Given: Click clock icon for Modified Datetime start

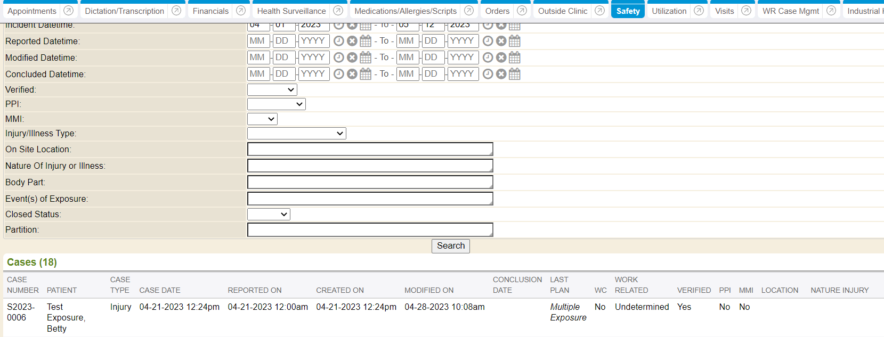Looking at the screenshot, I should point(338,57).
